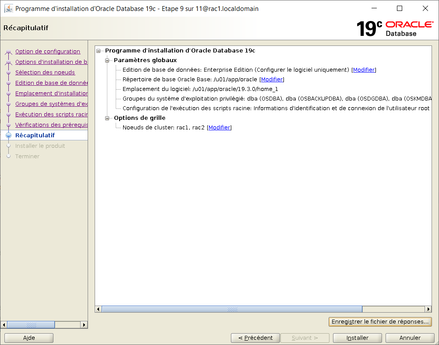The width and height of the screenshot is (439, 345).
Task: Click 'Enregistrer le fichier de réponses...' button
Action: [380, 321]
